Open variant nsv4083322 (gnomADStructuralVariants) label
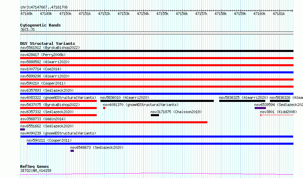Viewport: 303px width, 178px height. click(x=58, y=97)
